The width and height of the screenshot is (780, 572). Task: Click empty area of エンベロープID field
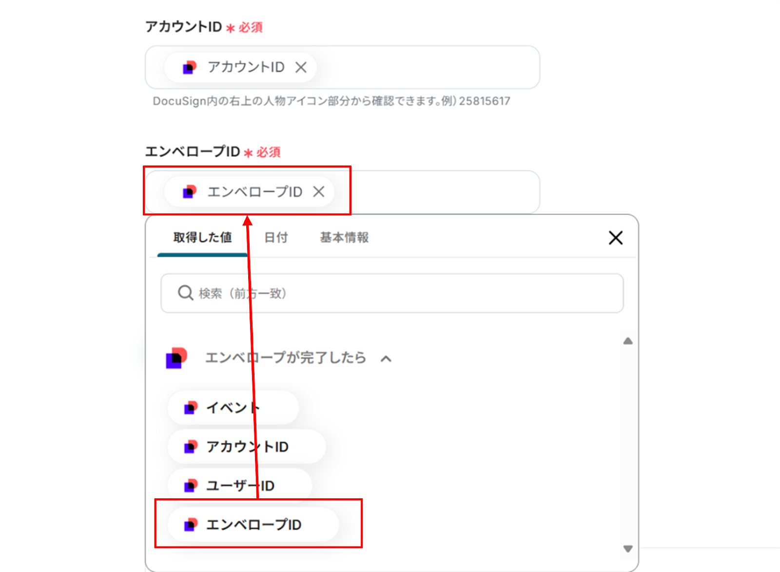point(439,192)
